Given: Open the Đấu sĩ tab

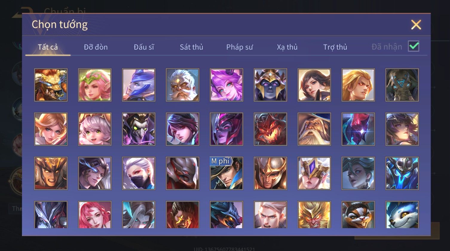Looking at the screenshot, I should [x=144, y=47].
